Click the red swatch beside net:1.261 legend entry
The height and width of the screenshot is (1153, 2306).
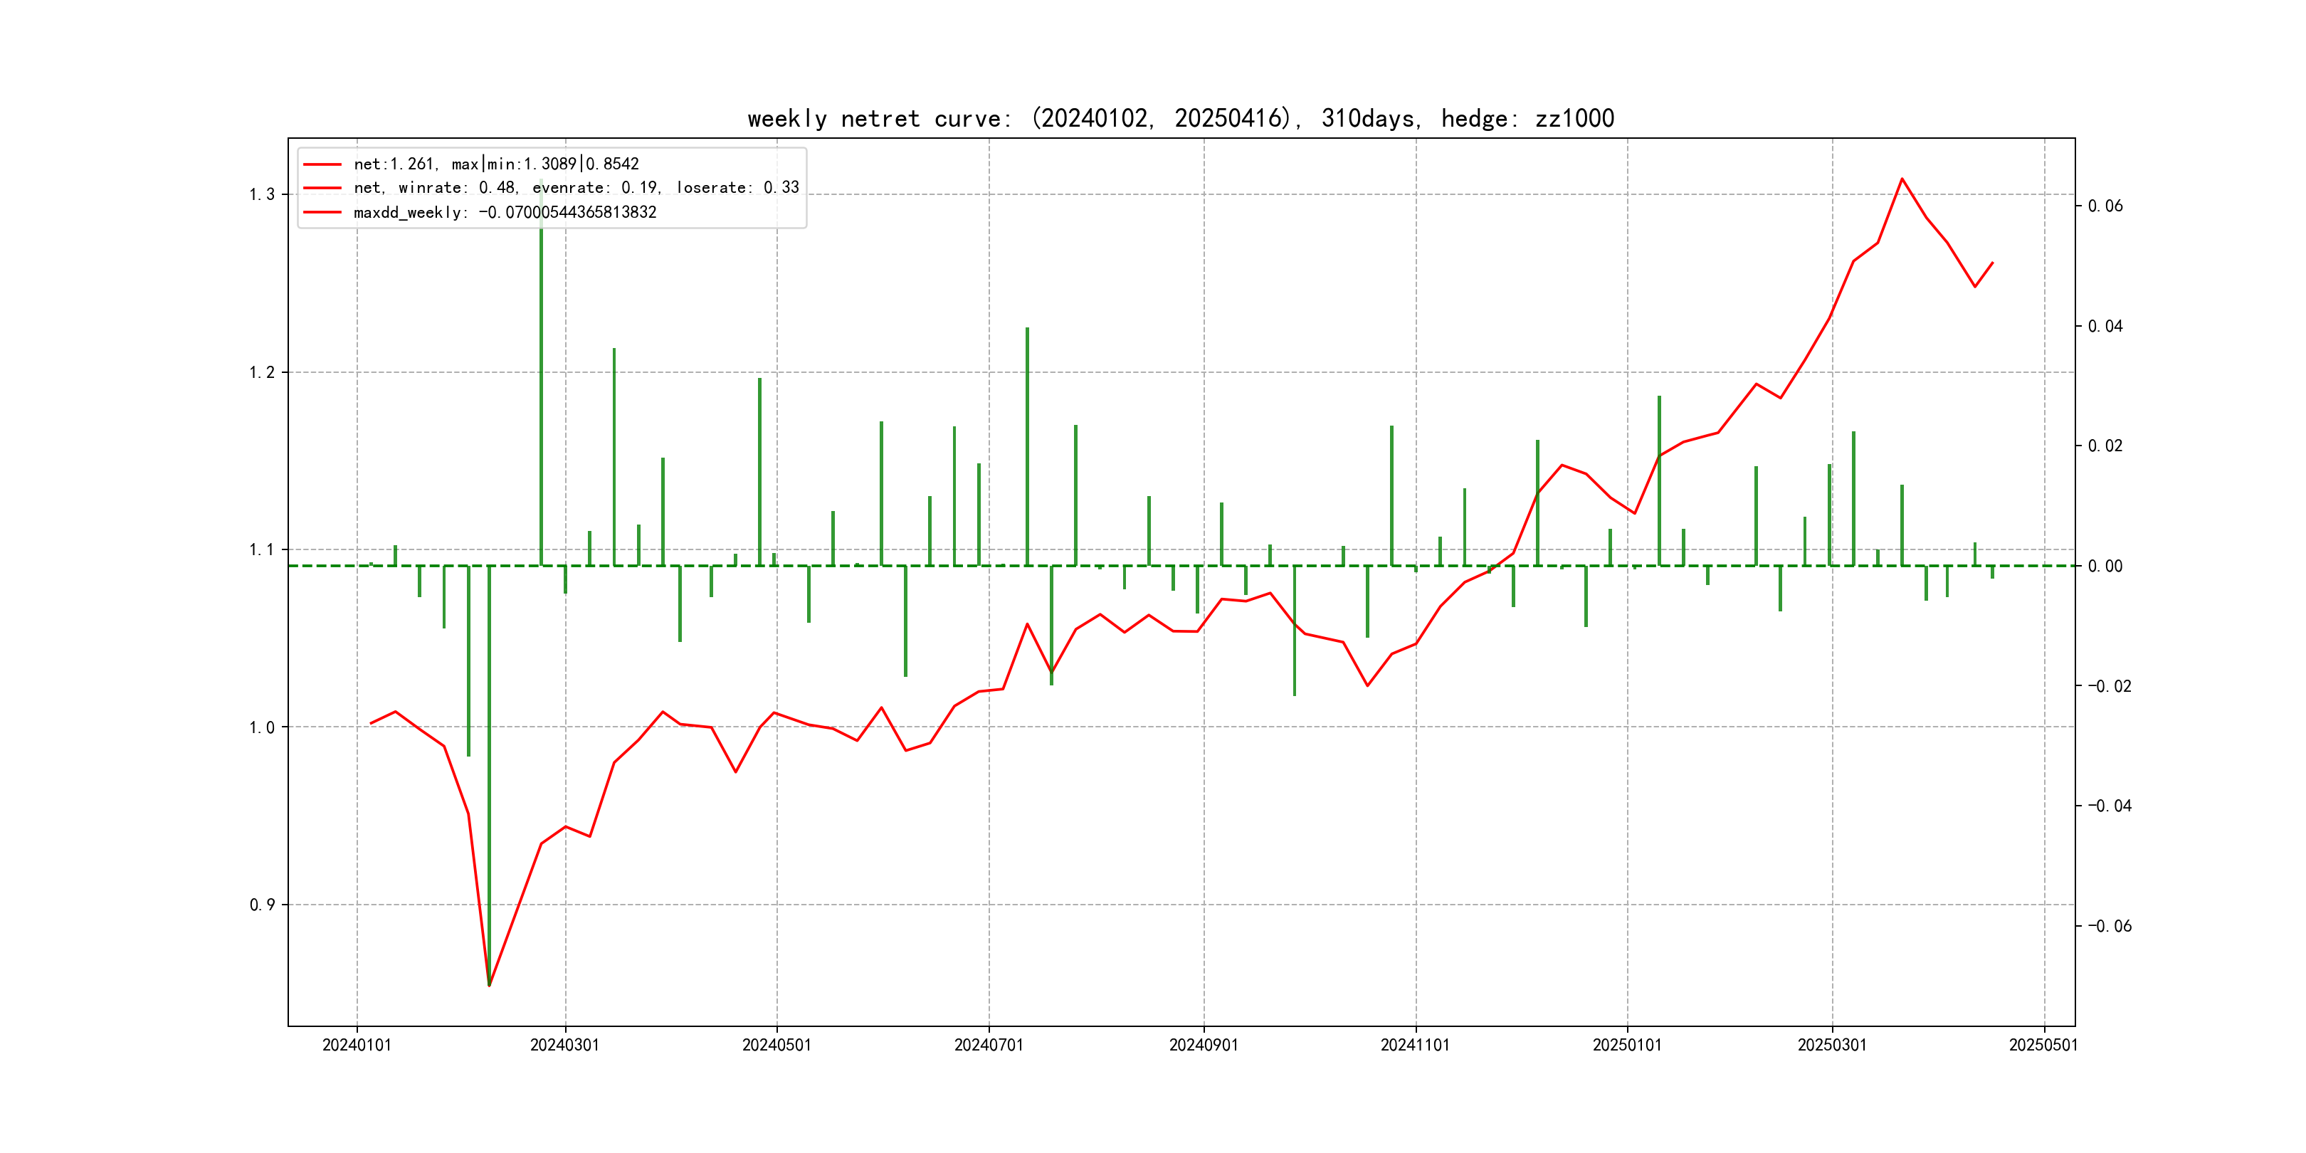pyautogui.click(x=322, y=164)
